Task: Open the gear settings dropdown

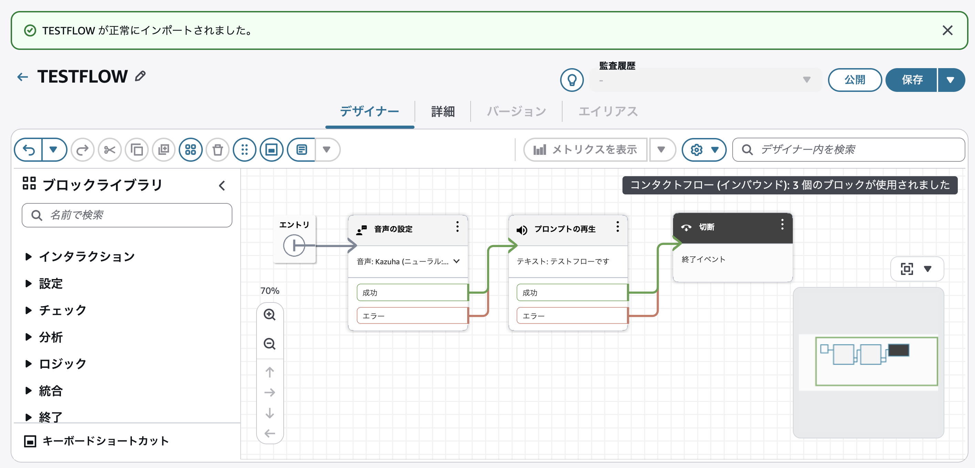Action: click(704, 150)
